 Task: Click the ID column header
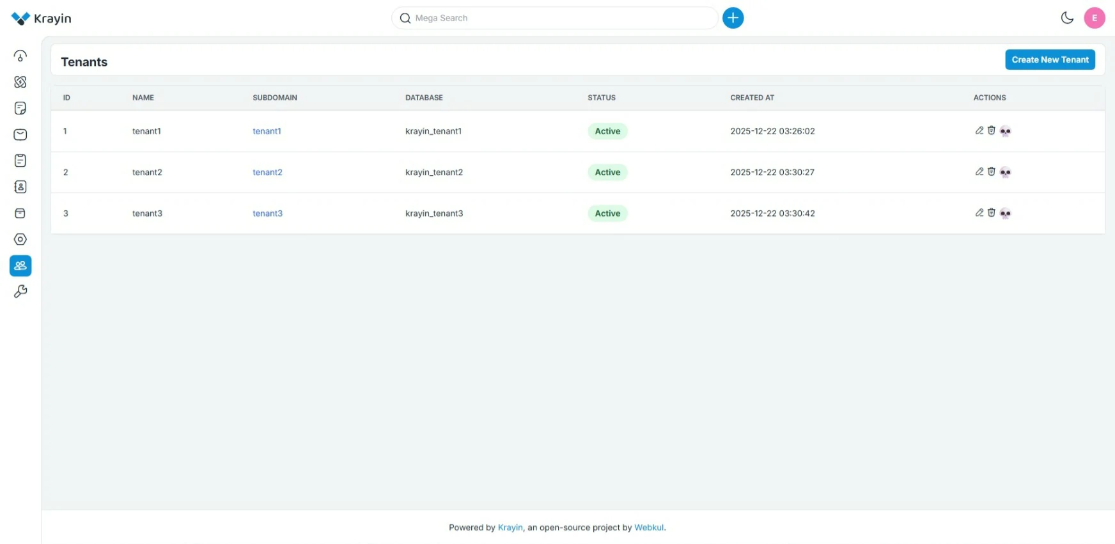pos(66,98)
